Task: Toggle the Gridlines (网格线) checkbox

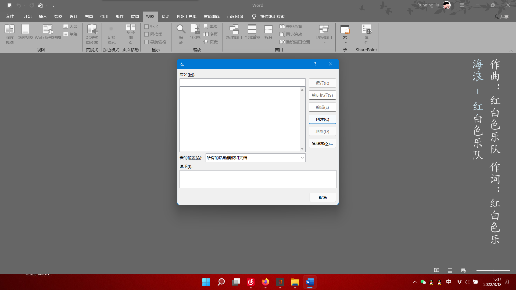Action: pos(146,34)
